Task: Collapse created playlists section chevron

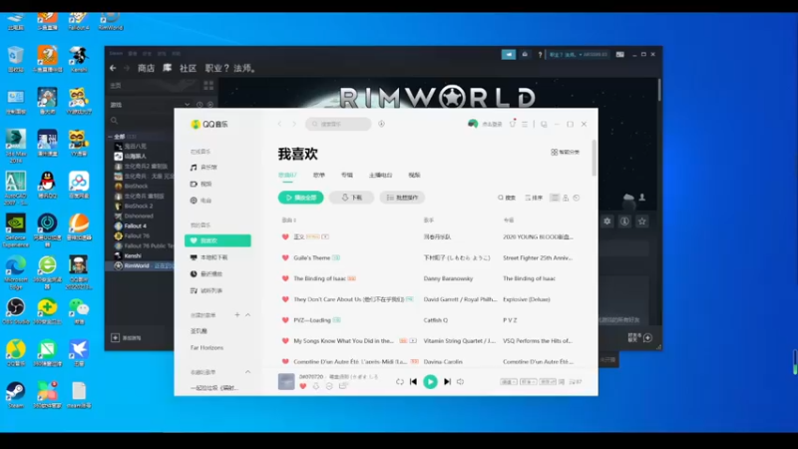Action: coord(247,315)
